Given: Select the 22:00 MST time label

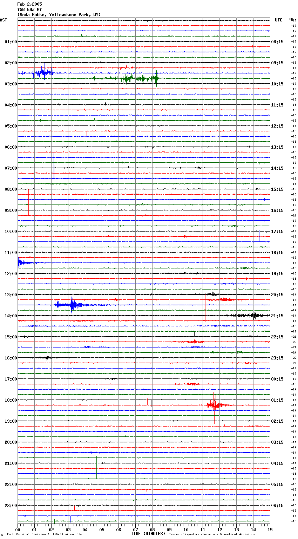Looking at the screenshot, I should click(11, 485).
